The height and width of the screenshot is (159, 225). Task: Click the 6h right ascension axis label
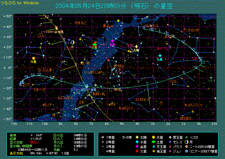(107, 124)
